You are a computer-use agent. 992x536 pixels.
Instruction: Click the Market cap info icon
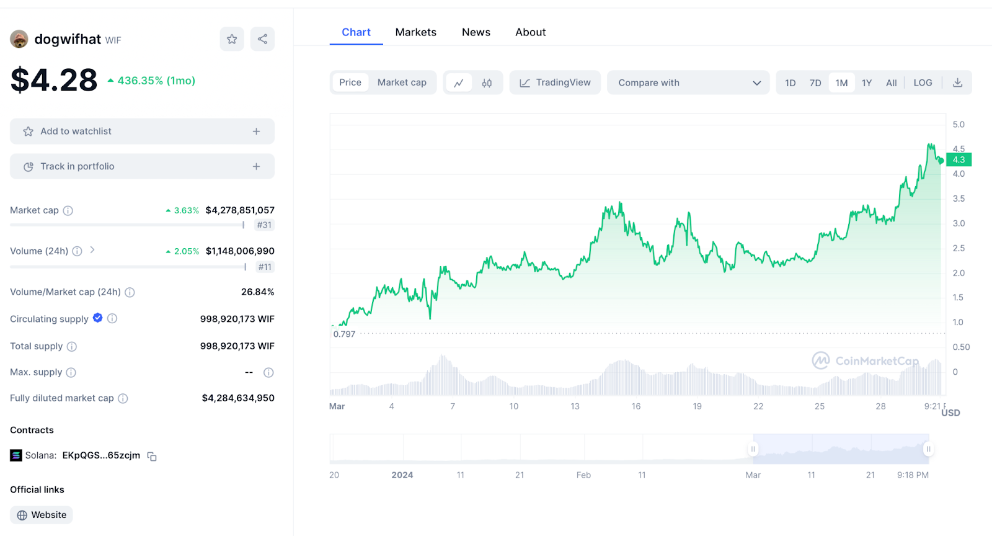68,210
